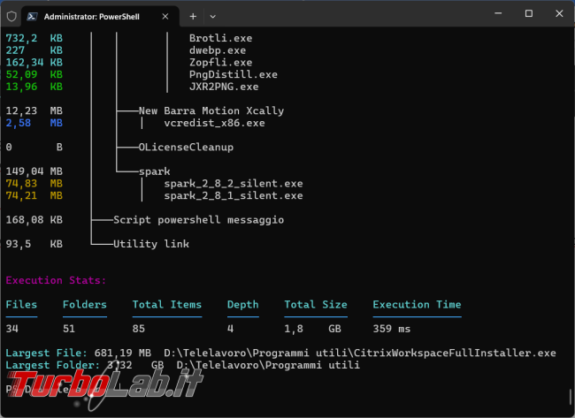Click the 1,8 GB total size value
The height and width of the screenshot is (418, 575).
pyautogui.click(x=312, y=329)
